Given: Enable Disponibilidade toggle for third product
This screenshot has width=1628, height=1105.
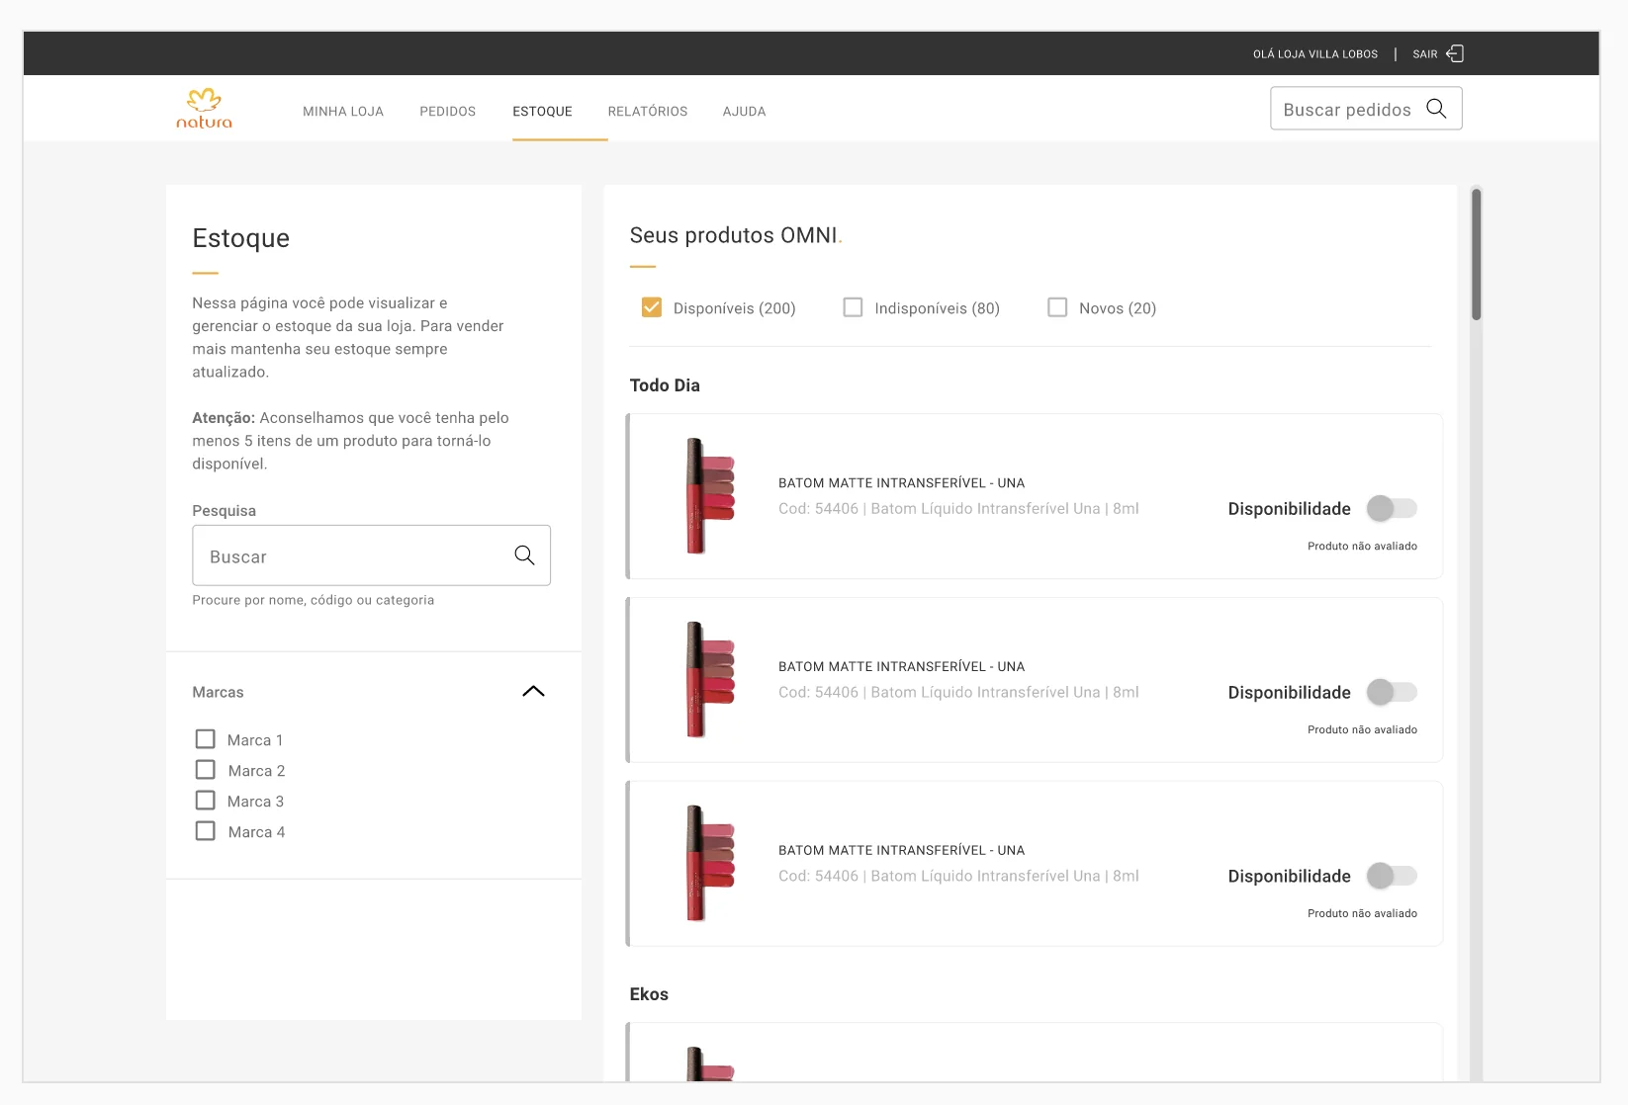Looking at the screenshot, I should [1392, 876].
